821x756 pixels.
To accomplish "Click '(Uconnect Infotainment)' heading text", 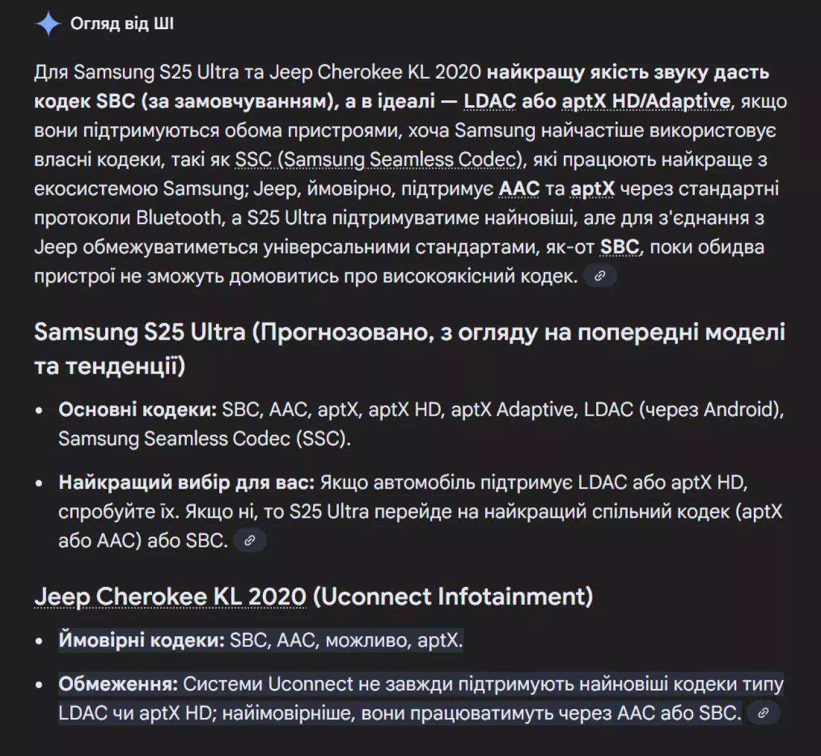I will pyautogui.click(x=453, y=596).
